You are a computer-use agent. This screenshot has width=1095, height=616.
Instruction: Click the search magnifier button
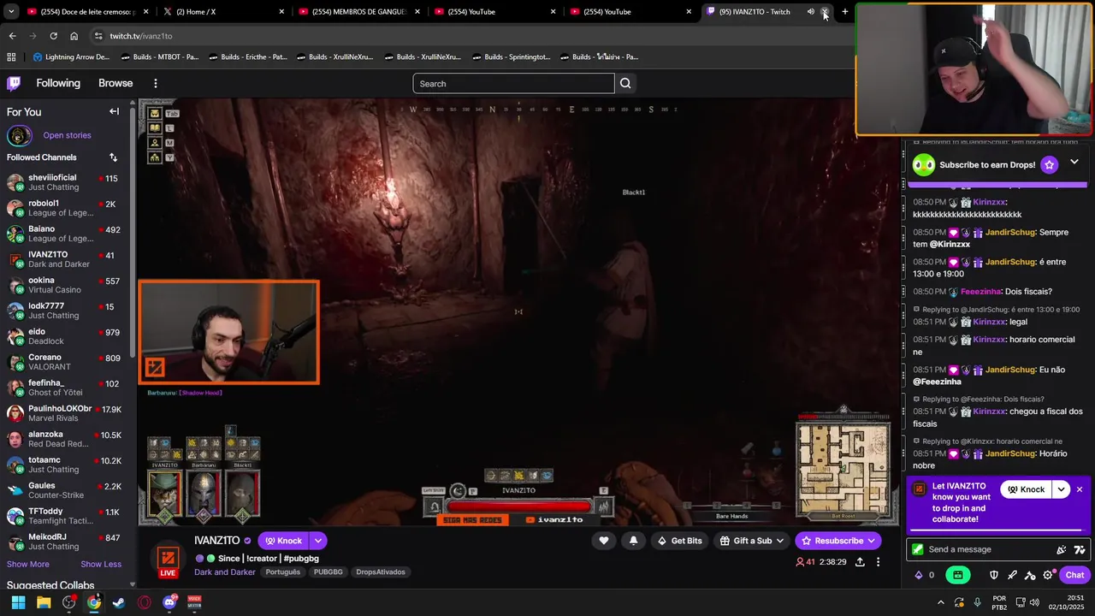click(x=625, y=83)
